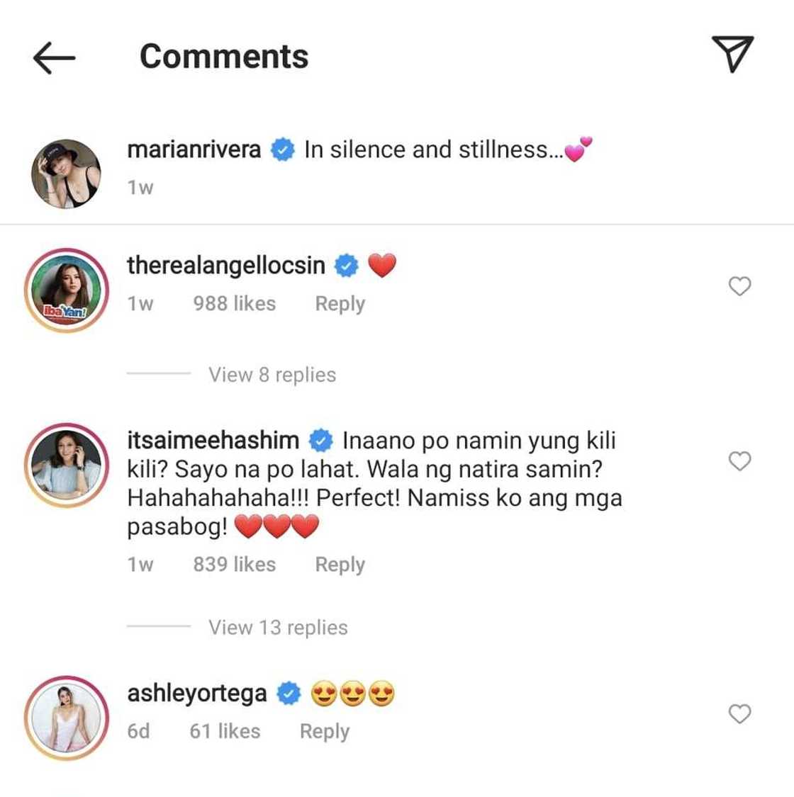Open the share paper plane icon
794x797 pixels.
732,55
